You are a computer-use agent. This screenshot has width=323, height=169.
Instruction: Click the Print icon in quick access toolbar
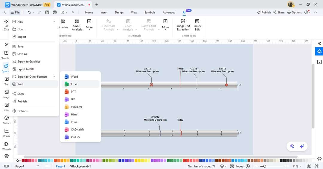55,12
